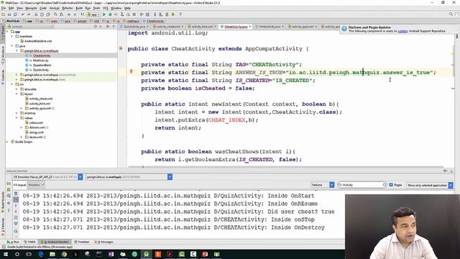This screenshot has width=460, height=259.
Task: Click the PowerPoint icon in the taskbar
Action: tap(205, 254)
